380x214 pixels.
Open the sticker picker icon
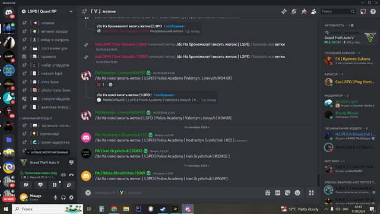click(x=287, y=193)
